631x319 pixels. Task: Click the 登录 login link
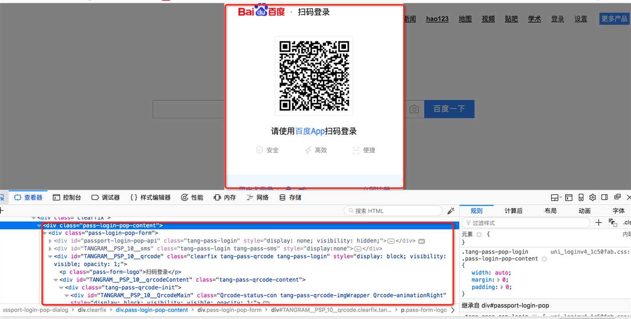coord(558,19)
